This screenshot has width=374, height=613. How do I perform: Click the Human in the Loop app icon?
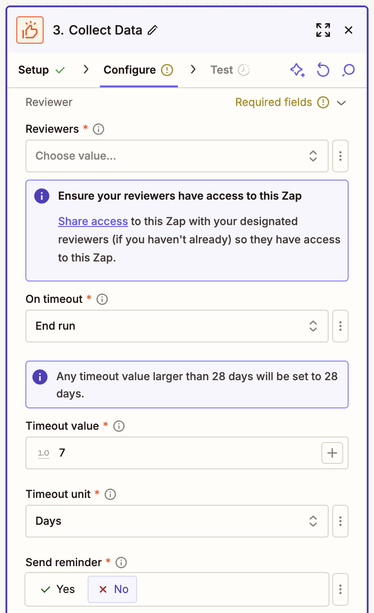(30, 30)
